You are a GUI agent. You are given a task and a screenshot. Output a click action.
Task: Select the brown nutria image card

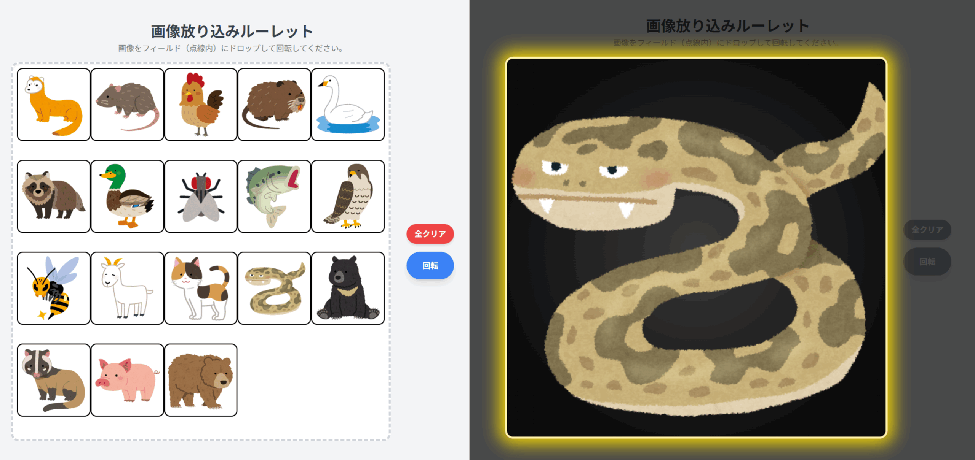pos(274,105)
